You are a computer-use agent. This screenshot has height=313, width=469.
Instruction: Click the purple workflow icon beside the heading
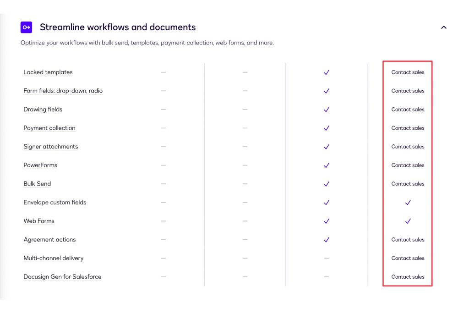26,27
